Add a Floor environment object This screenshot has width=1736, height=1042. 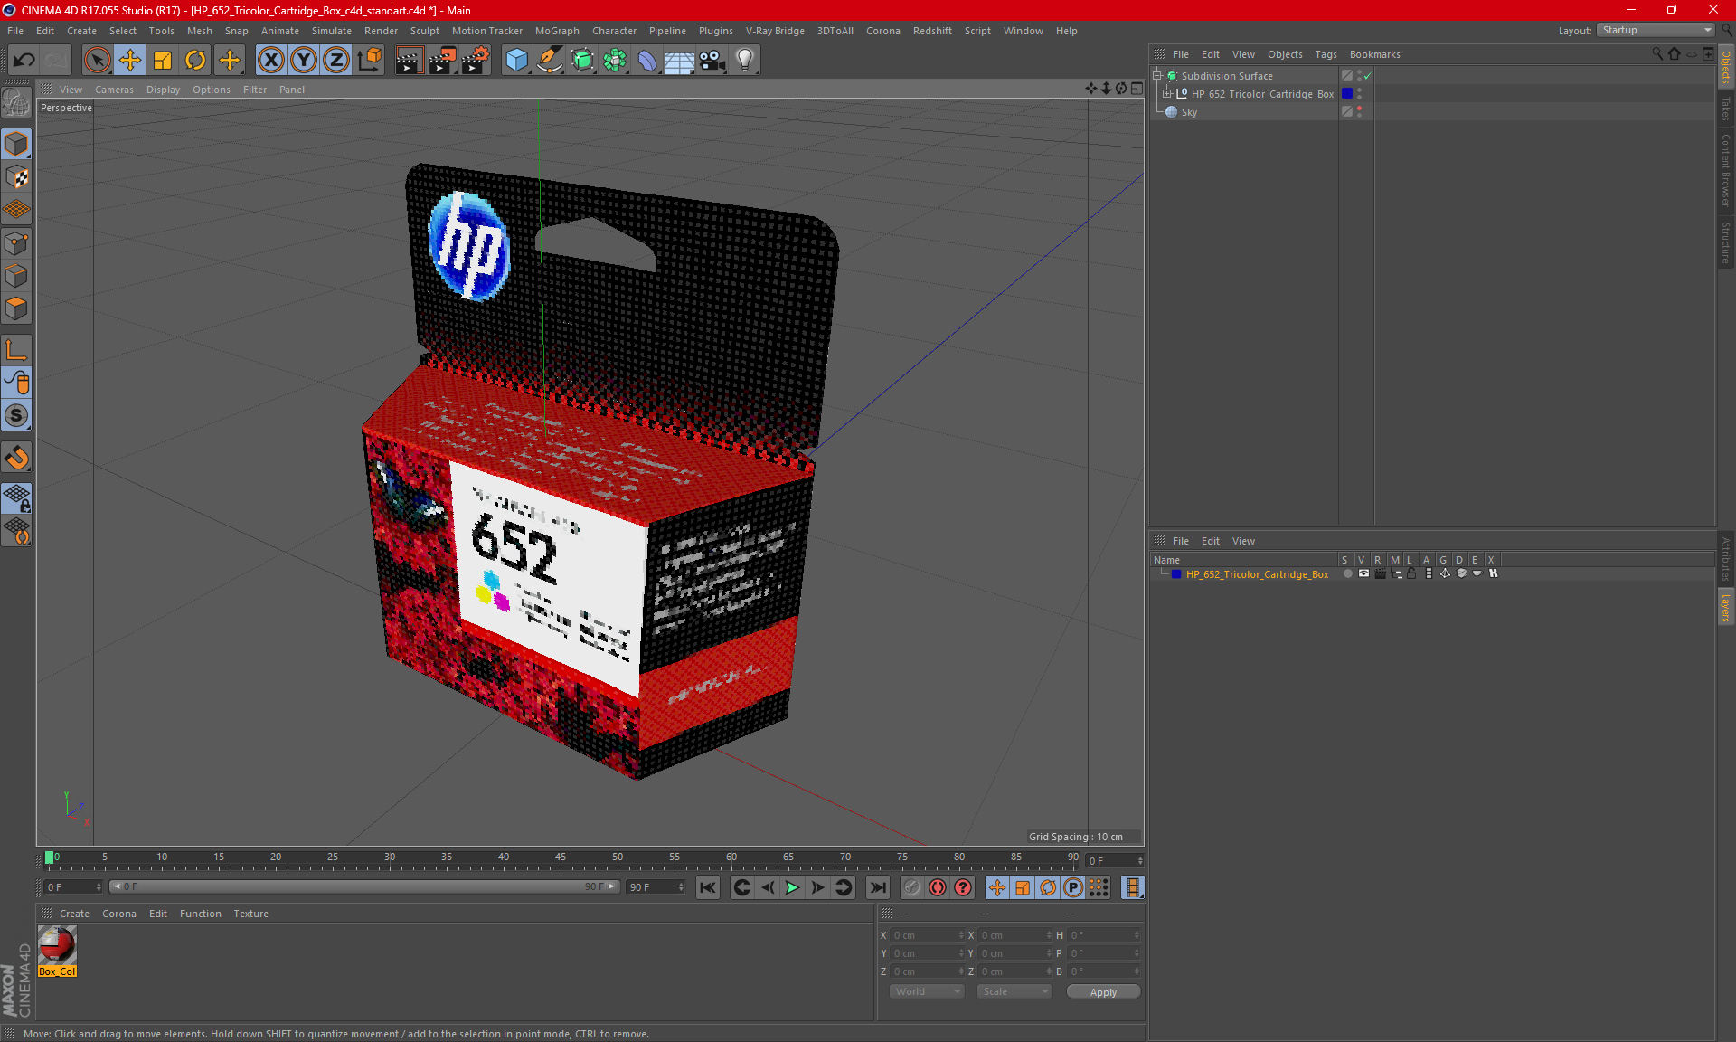click(x=679, y=61)
